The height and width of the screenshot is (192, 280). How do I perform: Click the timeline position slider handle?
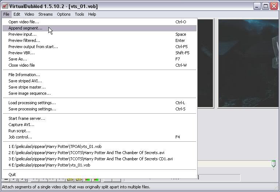coord(274,165)
